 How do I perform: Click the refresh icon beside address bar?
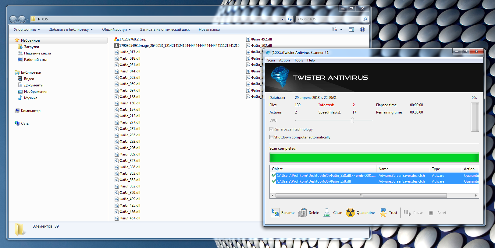pyautogui.click(x=290, y=19)
